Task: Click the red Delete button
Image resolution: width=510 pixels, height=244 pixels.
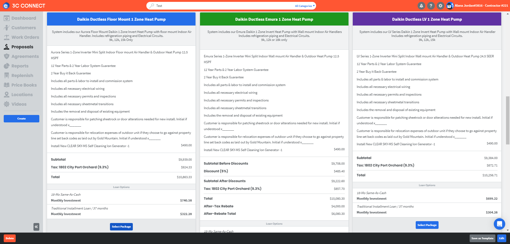Action: (10, 238)
